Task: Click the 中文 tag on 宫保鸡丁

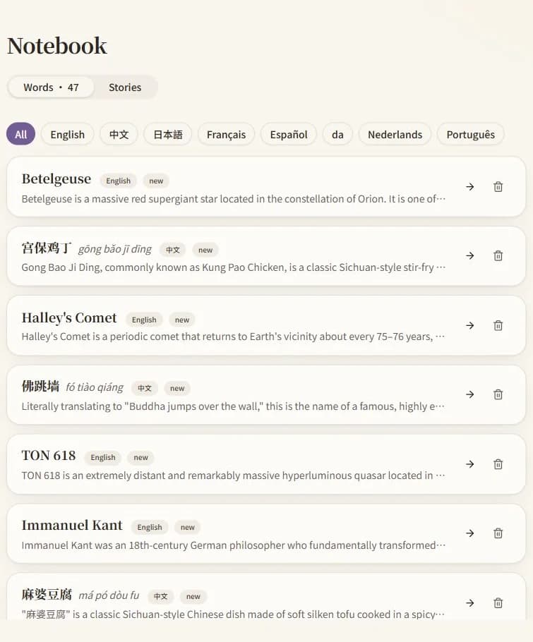Action: tap(173, 250)
